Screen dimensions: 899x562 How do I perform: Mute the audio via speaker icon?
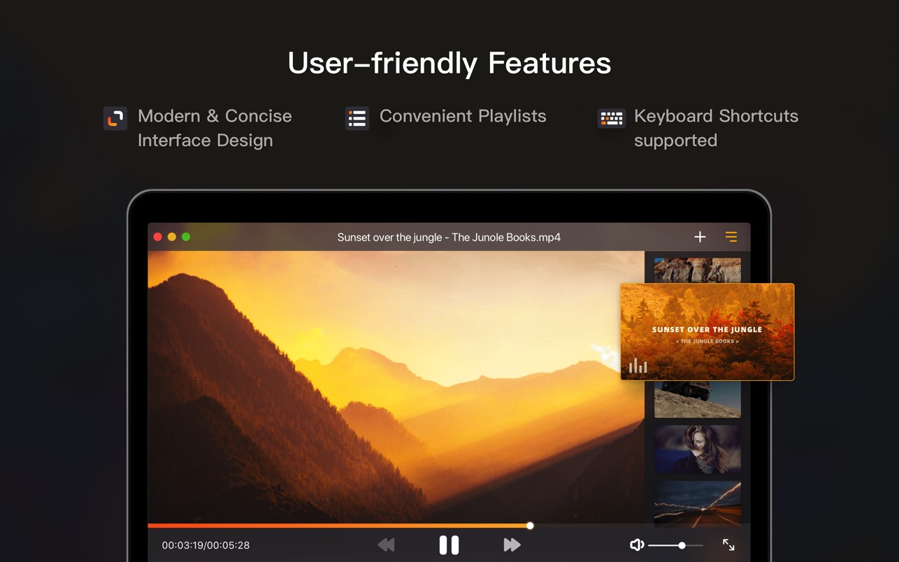tap(636, 545)
